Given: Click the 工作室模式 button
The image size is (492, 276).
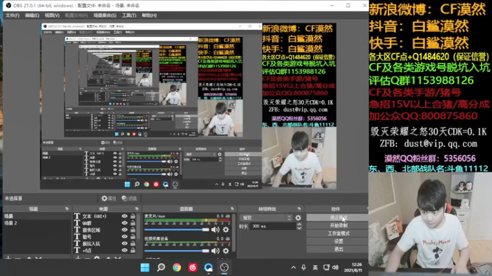Looking at the screenshot, I should pos(338,234).
